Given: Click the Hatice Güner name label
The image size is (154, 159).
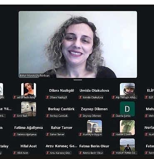Looking at the screenshot, I should pos(123,134).
